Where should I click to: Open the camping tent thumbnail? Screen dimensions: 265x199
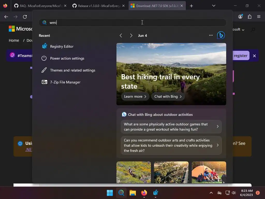(x=209, y=172)
